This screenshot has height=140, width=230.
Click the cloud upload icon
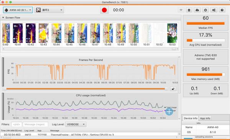click(197, 10)
